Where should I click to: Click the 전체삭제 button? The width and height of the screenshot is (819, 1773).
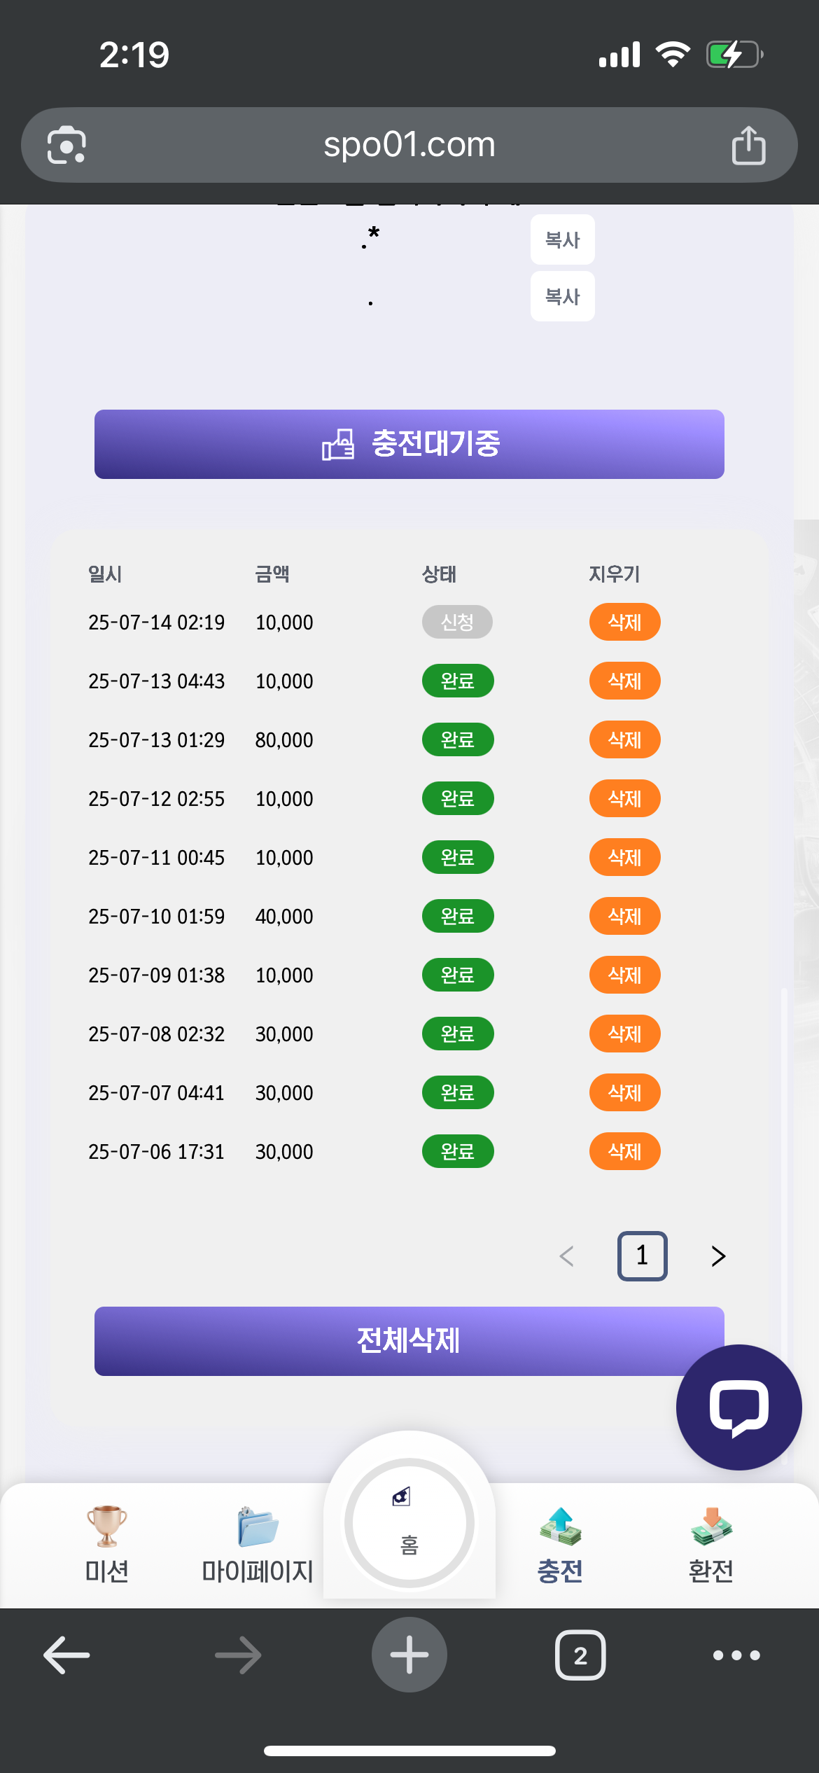pos(409,1341)
